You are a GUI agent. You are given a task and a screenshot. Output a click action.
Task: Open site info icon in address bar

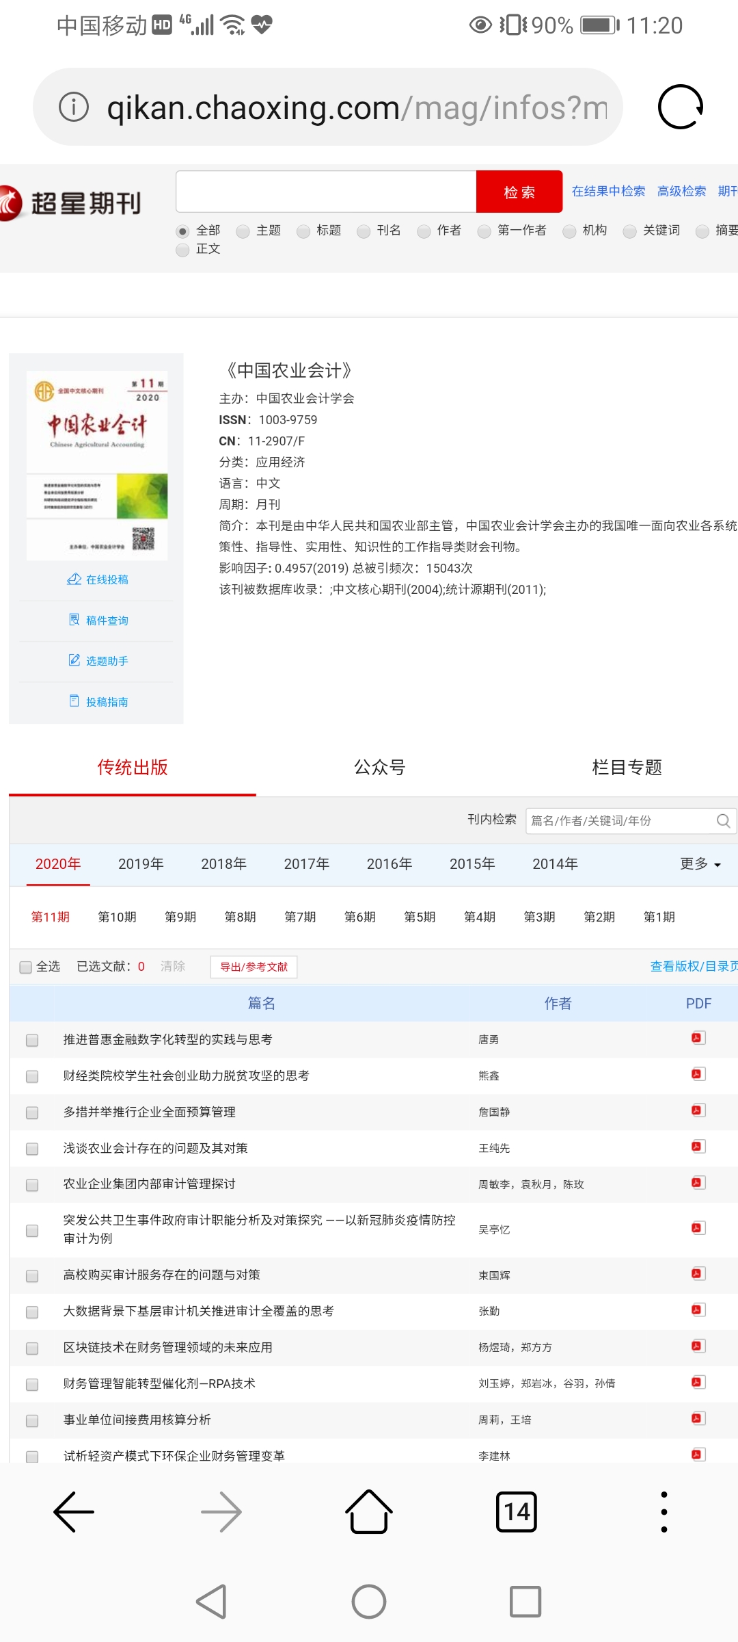coord(74,107)
